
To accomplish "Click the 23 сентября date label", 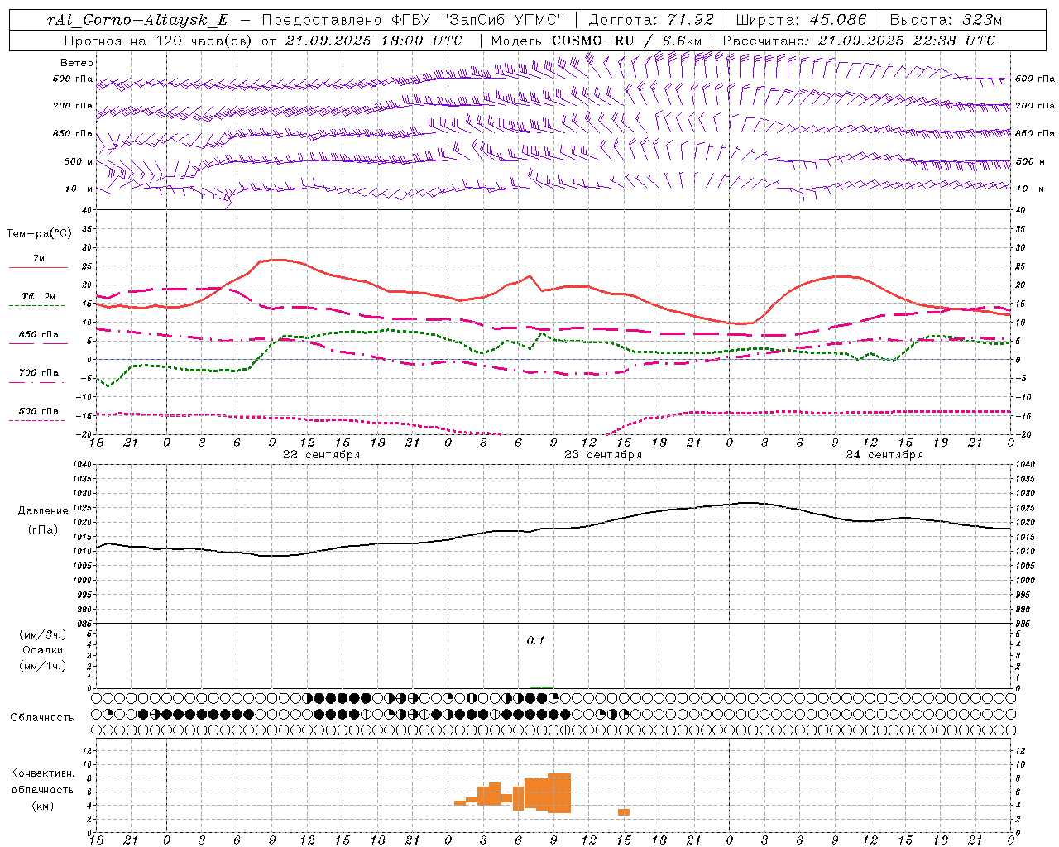I will pos(603,455).
